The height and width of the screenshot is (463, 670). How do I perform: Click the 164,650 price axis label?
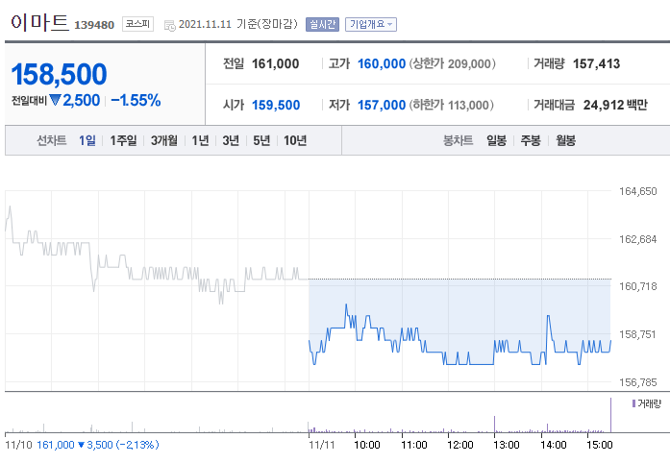[x=637, y=191]
